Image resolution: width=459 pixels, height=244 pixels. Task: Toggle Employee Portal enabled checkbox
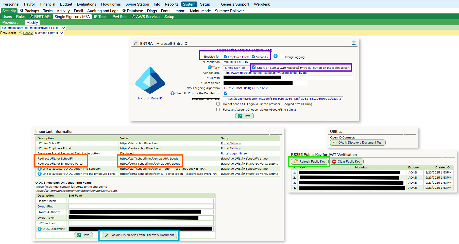(x=226, y=57)
